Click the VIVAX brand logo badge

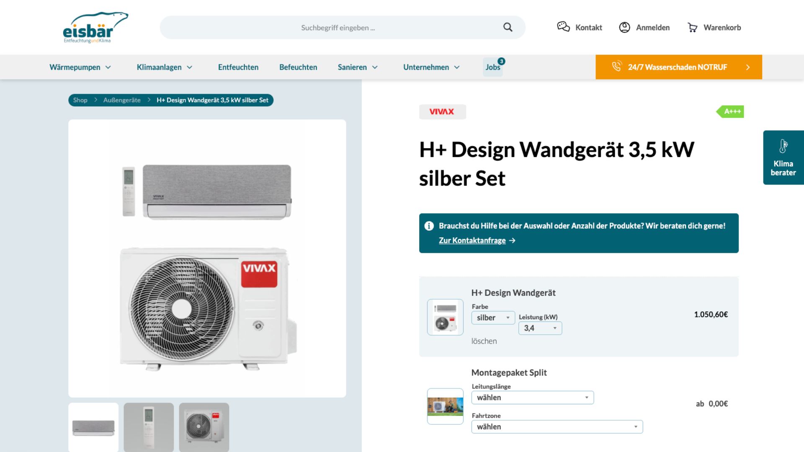[x=442, y=112]
